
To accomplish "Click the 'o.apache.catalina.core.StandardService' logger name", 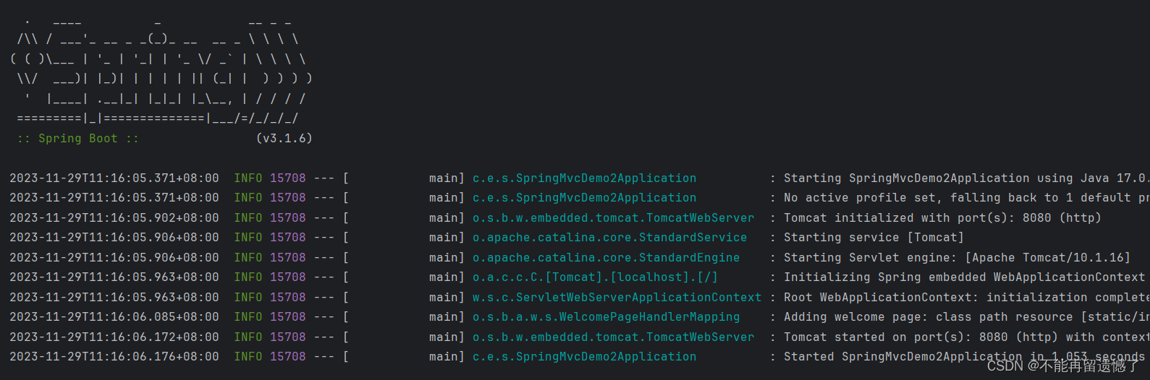I will [609, 238].
